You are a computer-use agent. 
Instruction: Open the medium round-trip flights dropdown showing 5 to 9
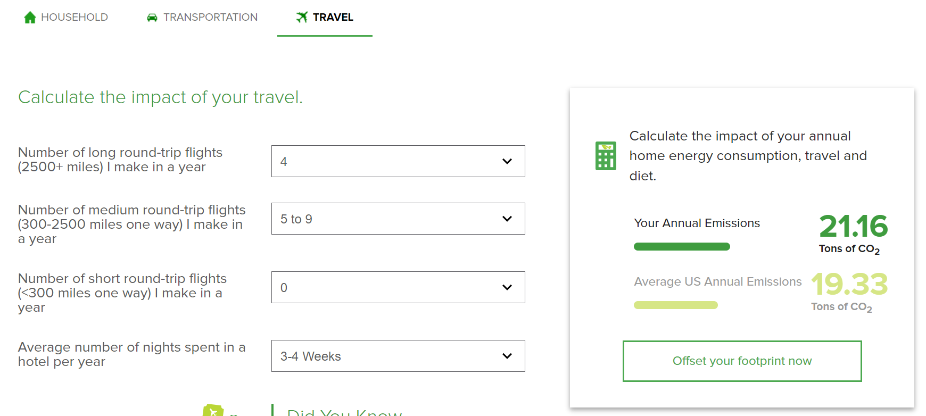coord(398,219)
